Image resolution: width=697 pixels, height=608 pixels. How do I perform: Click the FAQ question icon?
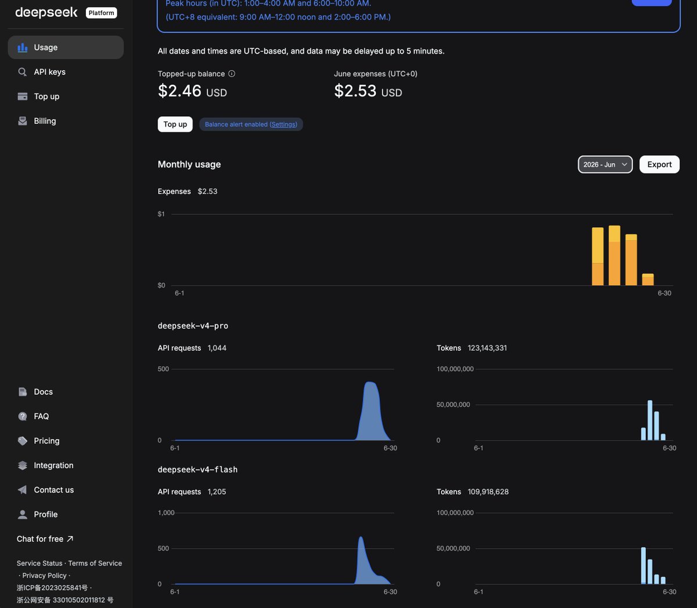tap(23, 416)
